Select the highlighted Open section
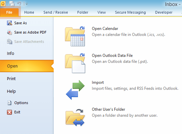This screenshot has width=182, height=134. tap(27, 66)
